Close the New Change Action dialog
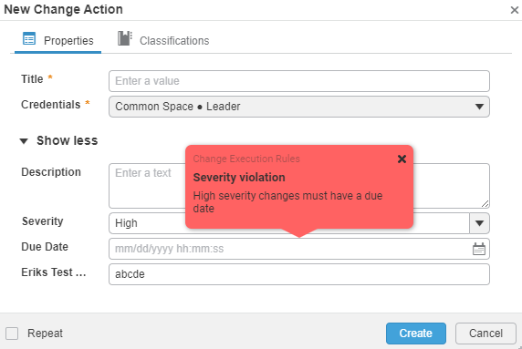The image size is (522, 349). click(x=515, y=10)
